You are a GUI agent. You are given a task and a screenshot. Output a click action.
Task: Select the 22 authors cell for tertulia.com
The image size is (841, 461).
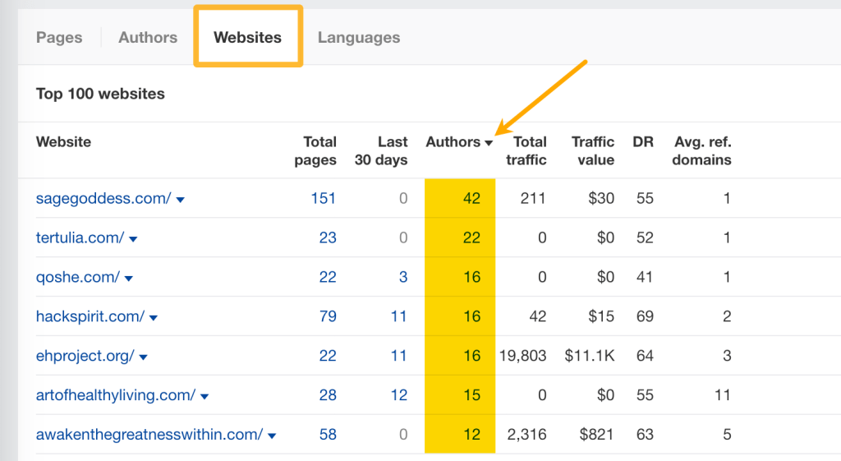(471, 237)
